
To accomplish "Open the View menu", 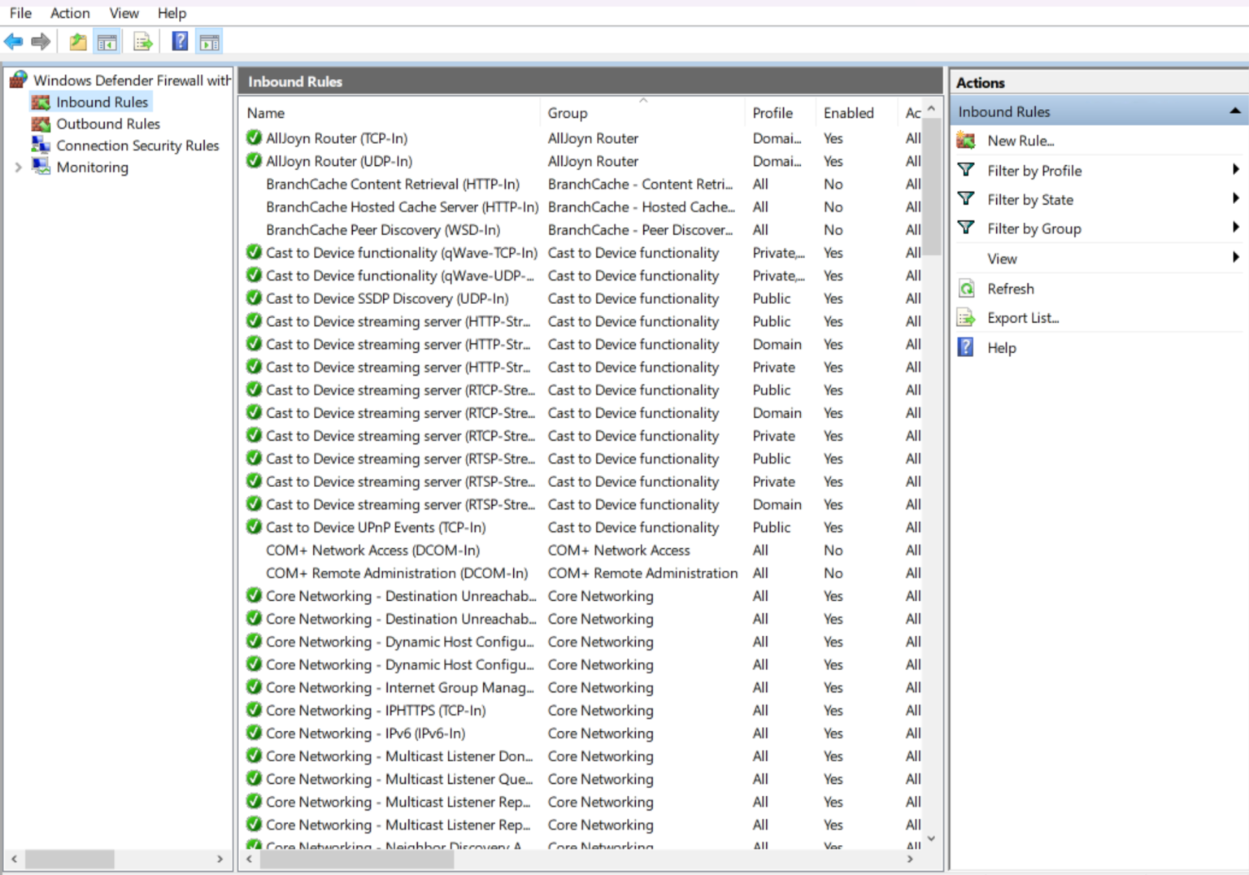I will tap(124, 13).
